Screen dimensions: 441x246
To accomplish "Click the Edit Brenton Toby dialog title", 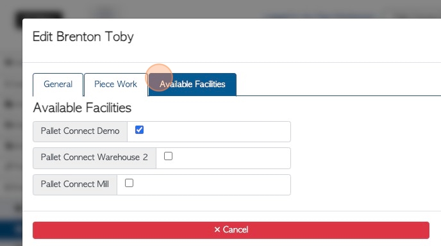I will point(83,37).
